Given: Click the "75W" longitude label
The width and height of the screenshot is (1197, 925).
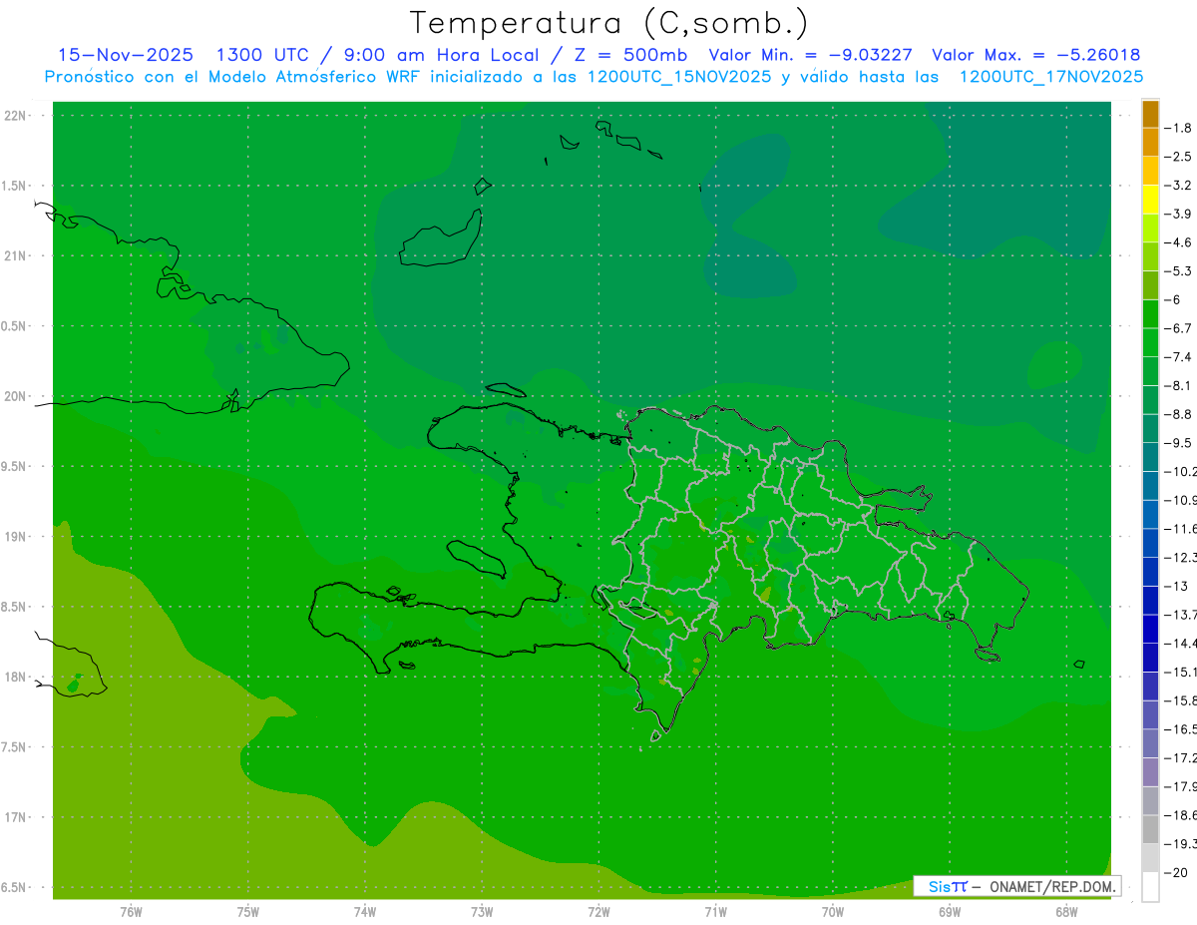Looking at the screenshot, I should click(x=248, y=912).
